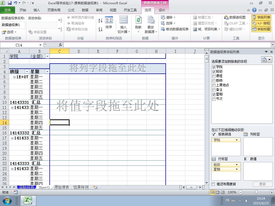Switch to the 公式 ribbon tab
275x206 pixels.
71,10
